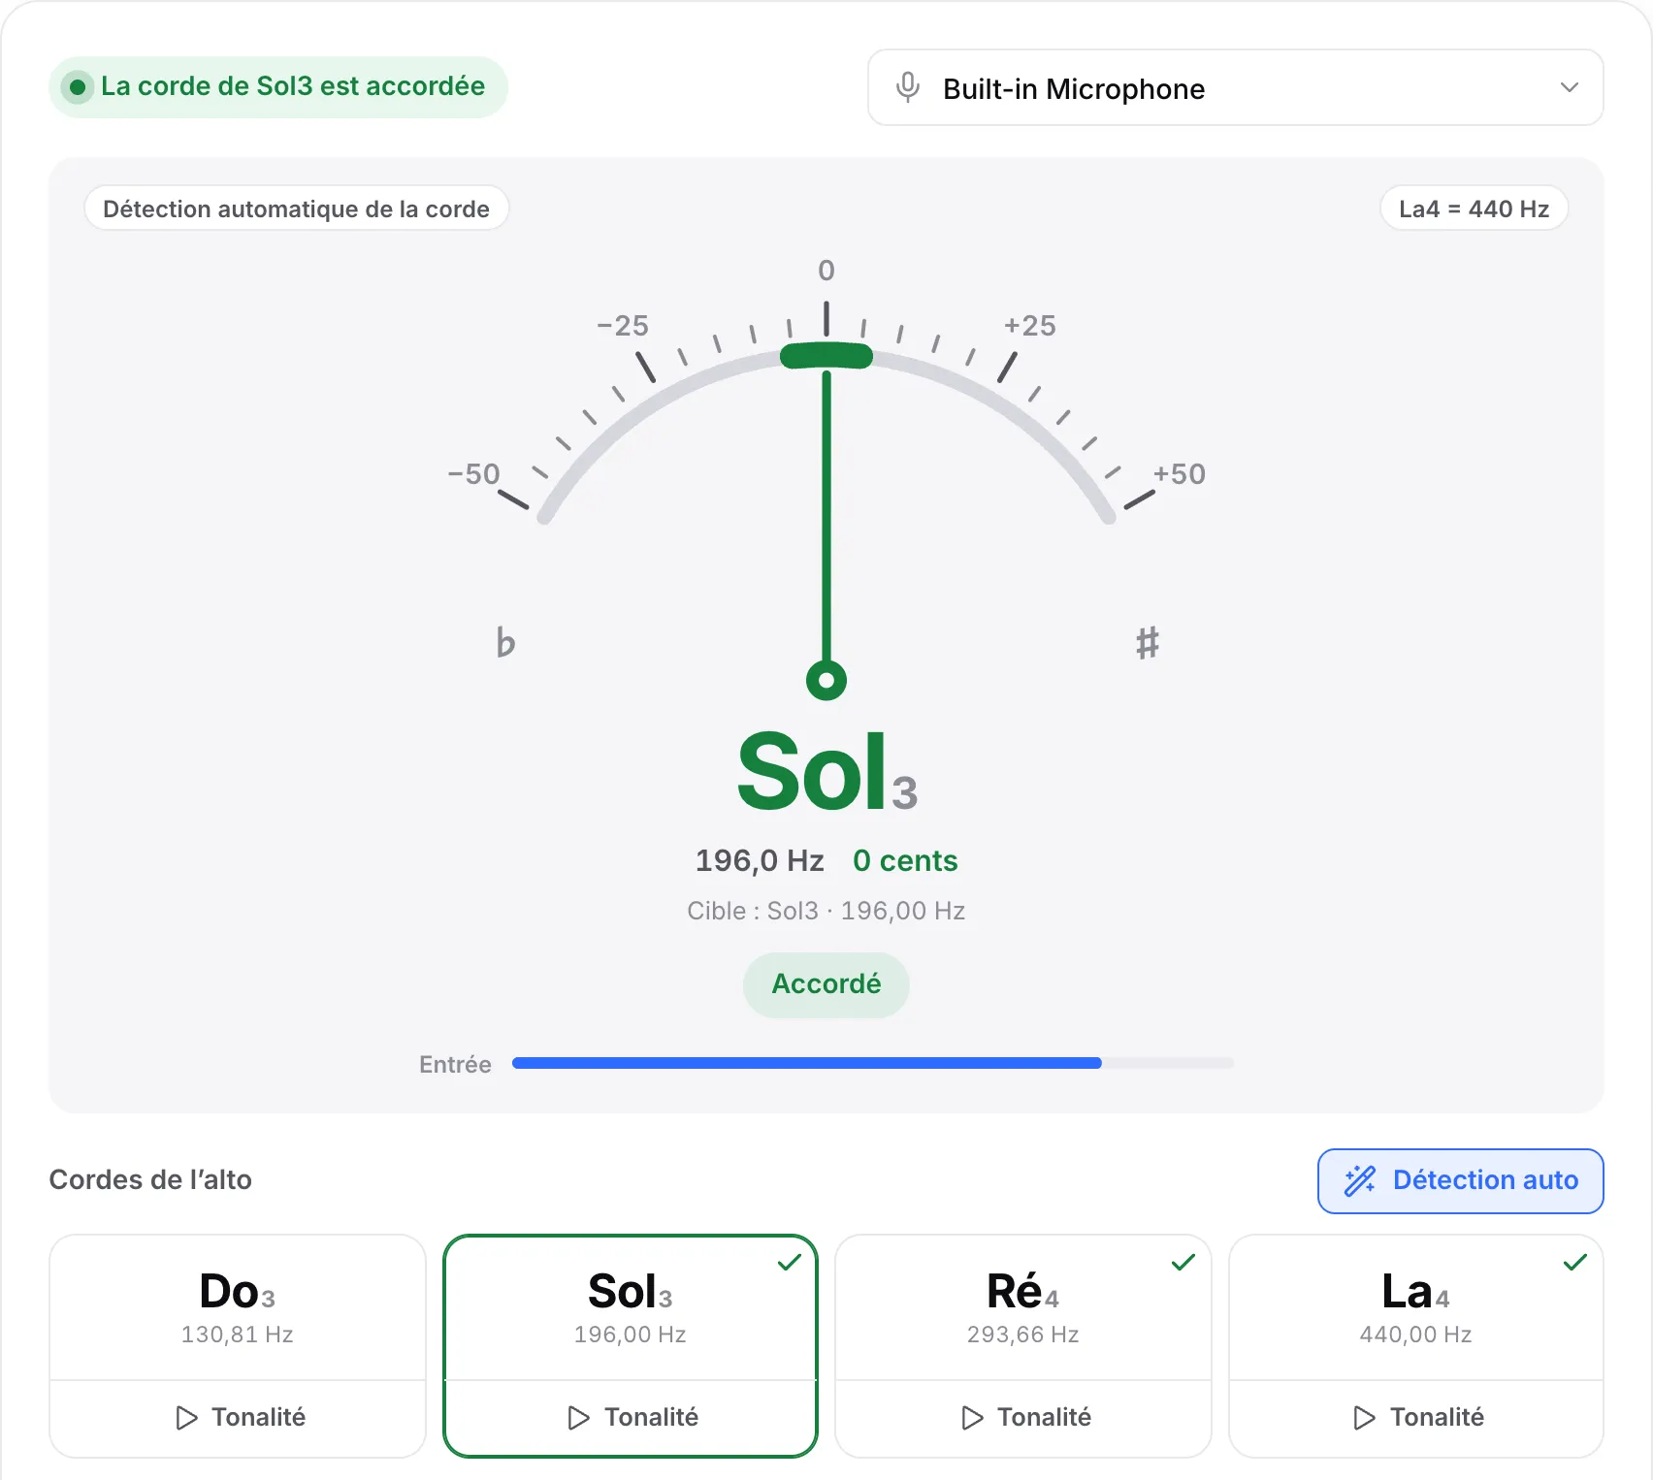Toggle the Détection auto button
This screenshot has height=1480, width=1653.
tap(1460, 1180)
